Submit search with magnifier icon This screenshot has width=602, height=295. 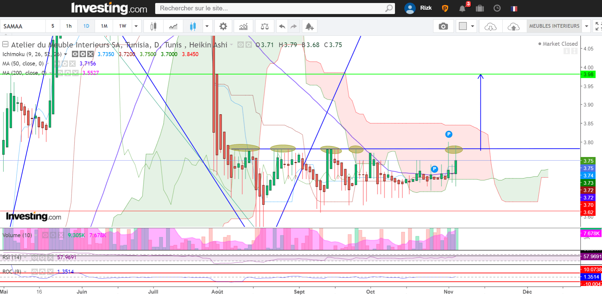click(x=389, y=8)
